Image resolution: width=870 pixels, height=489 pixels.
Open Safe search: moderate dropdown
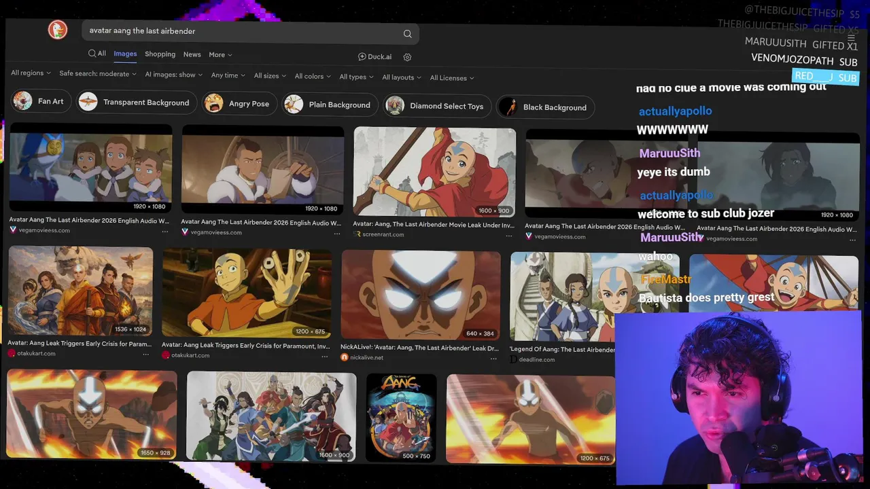(97, 73)
